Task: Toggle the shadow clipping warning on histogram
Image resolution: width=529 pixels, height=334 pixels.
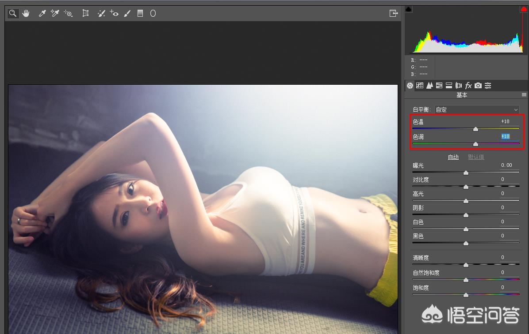Action: [x=409, y=9]
